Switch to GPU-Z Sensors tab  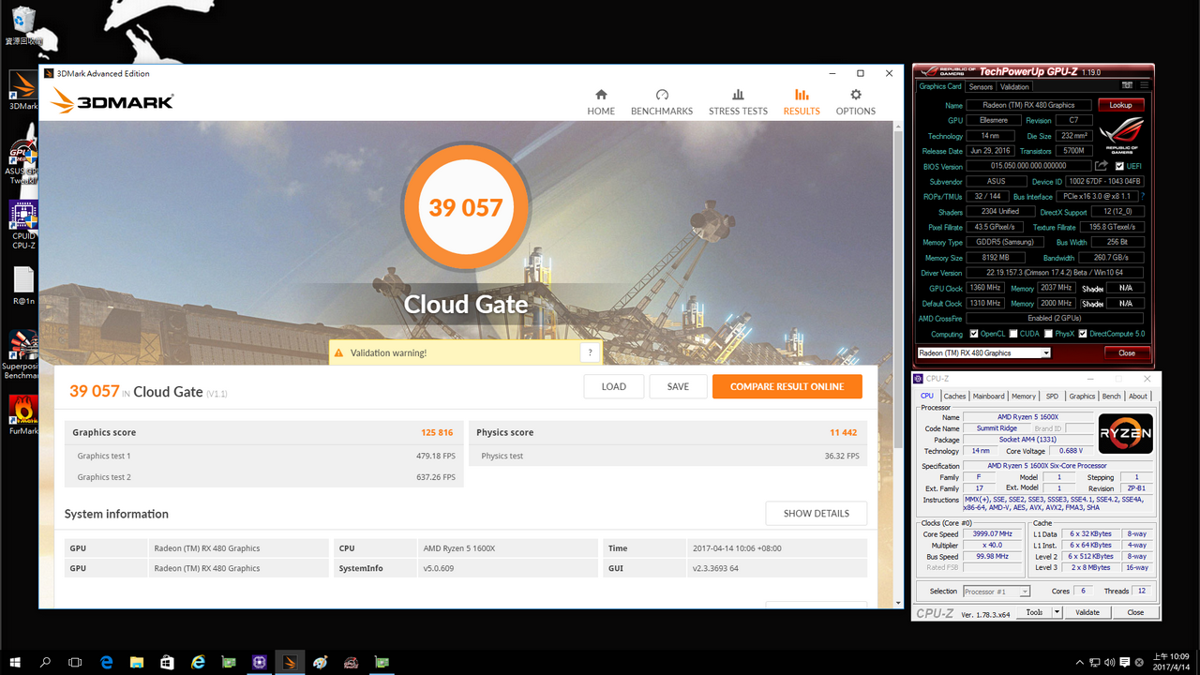[x=981, y=86]
